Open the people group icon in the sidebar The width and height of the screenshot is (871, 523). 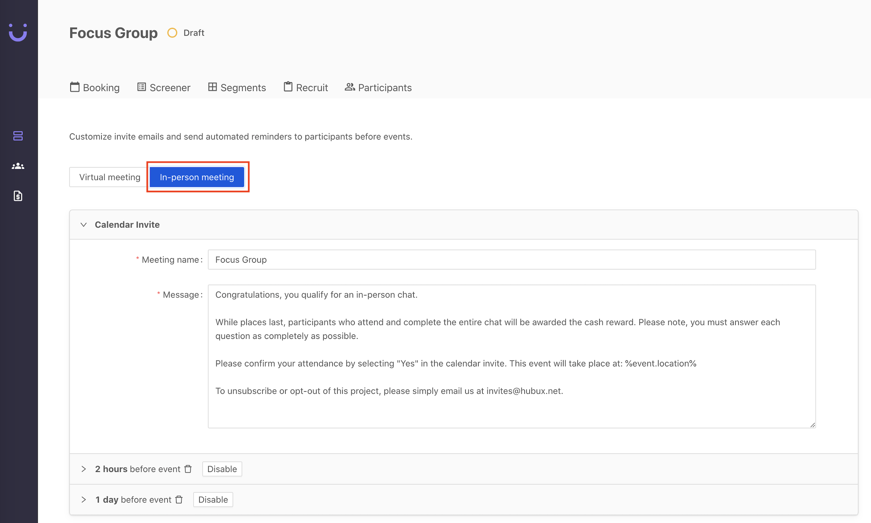(x=18, y=166)
